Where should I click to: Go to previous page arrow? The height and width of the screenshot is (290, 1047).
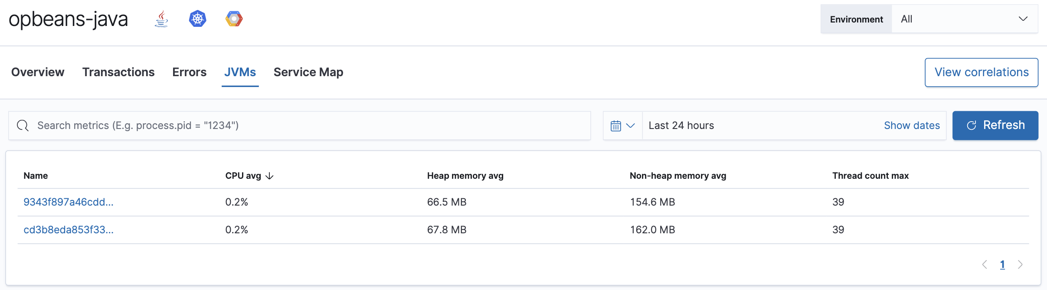coord(985,264)
